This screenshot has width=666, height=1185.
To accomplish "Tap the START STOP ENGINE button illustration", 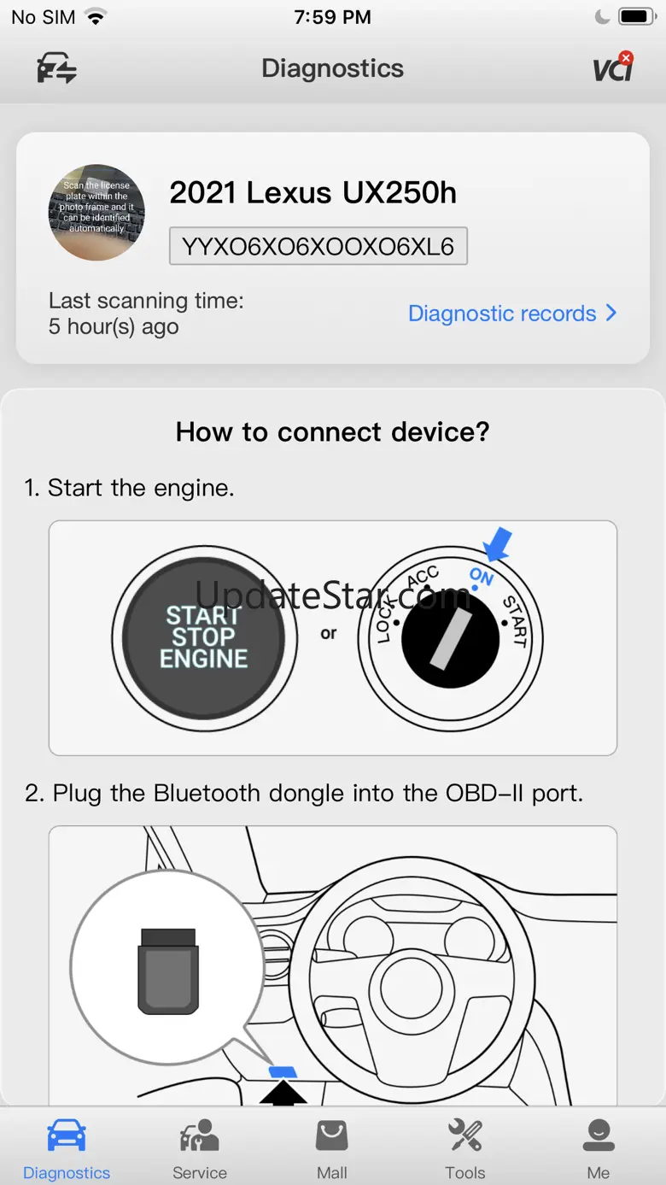I will (x=204, y=637).
